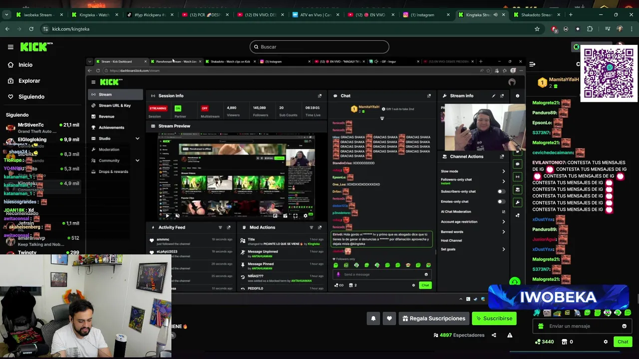Play the stream preview video

(167, 216)
